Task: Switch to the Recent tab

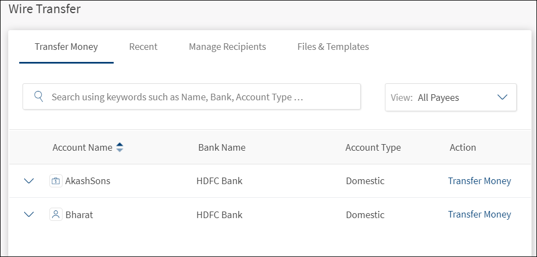Action: (143, 47)
